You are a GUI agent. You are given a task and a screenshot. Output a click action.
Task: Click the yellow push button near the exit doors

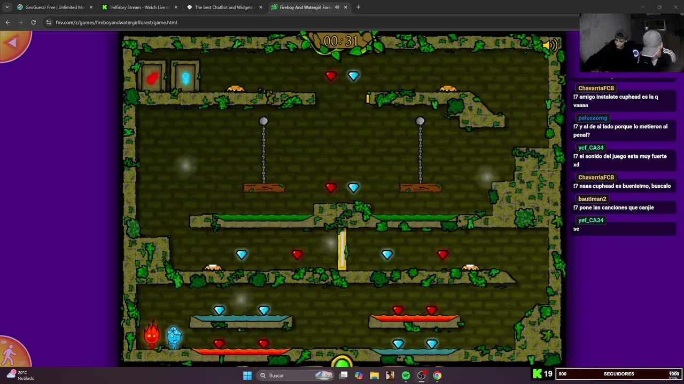click(235, 89)
